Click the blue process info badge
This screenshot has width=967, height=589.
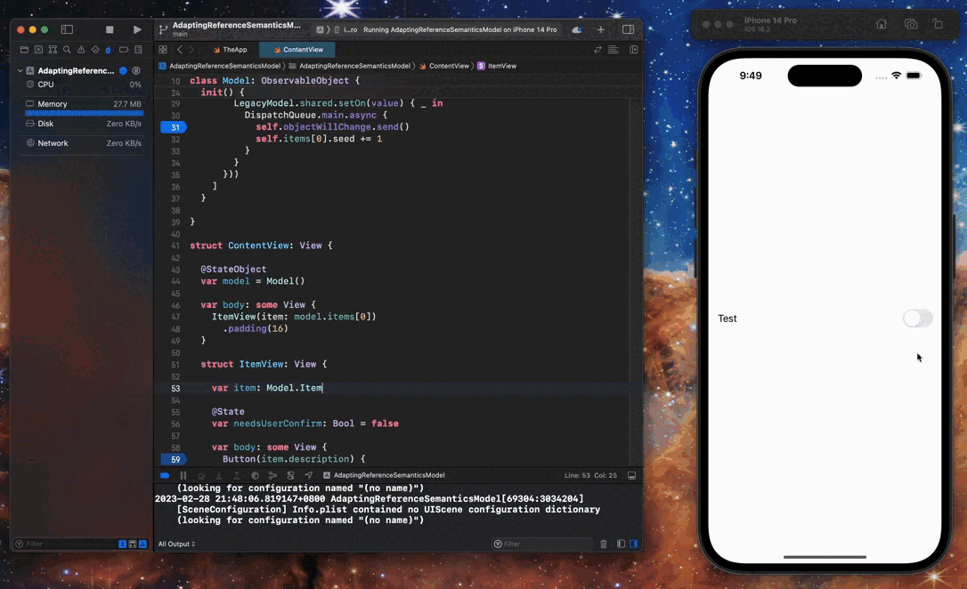(x=124, y=71)
